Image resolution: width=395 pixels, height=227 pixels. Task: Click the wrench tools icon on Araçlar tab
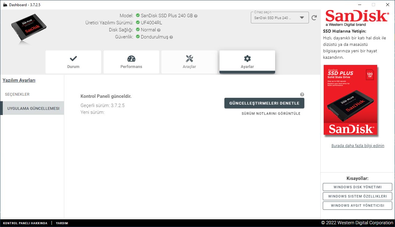coord(189,58)
